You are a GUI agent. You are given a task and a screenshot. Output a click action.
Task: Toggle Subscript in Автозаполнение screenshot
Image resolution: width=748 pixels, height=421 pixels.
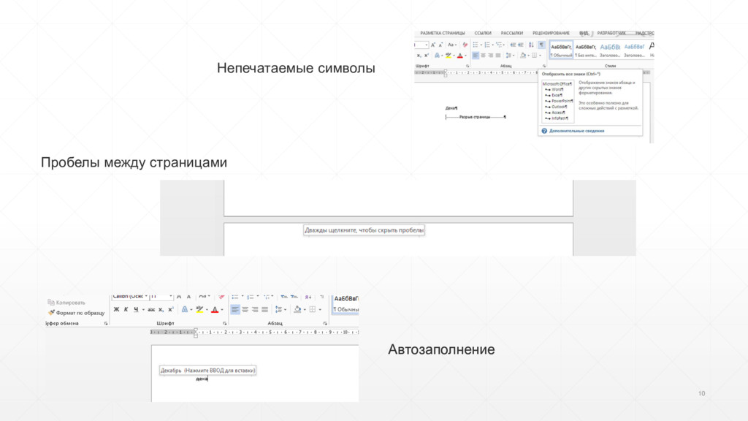[161, 310]
